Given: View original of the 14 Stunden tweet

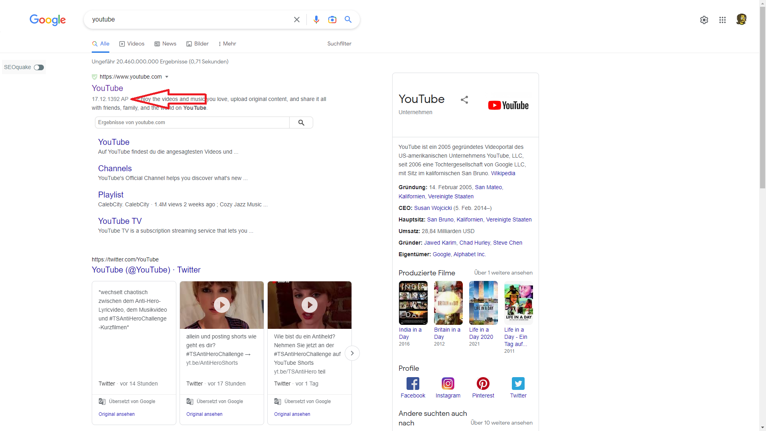Looking at the screenshot, I should coord(116,414).
